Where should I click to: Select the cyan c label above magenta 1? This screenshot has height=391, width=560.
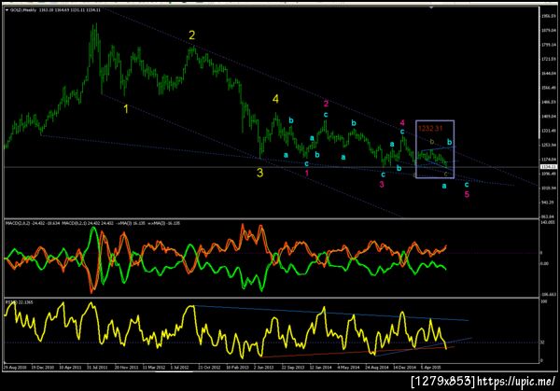coord(306,163)
